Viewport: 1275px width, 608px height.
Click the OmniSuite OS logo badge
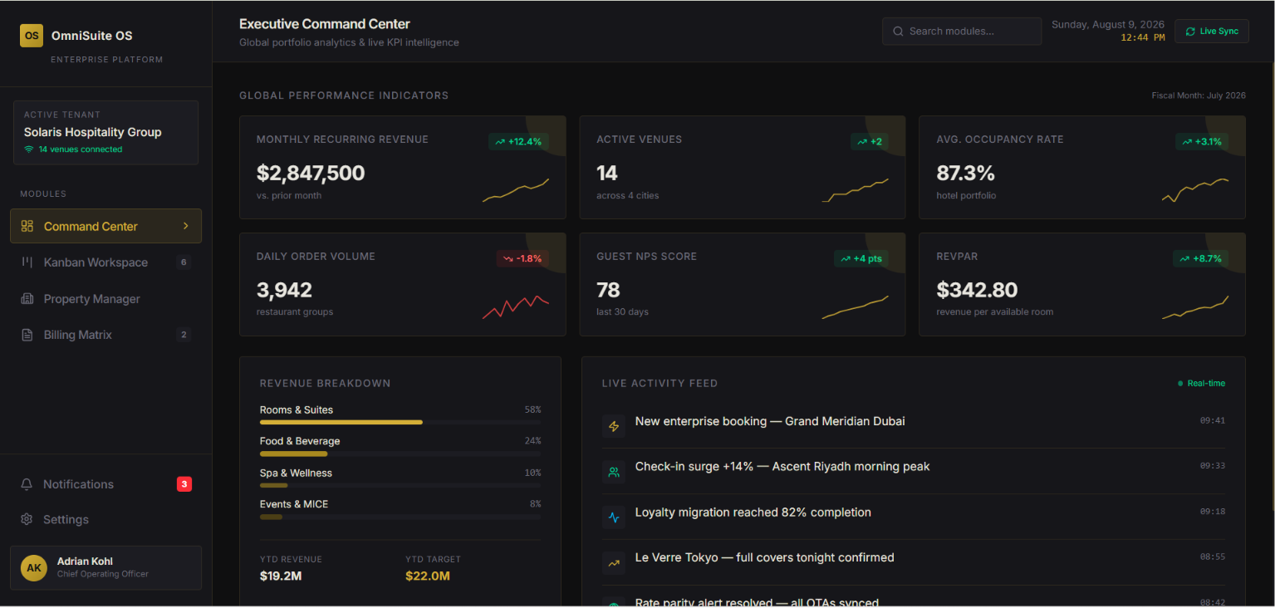[32, 36]
